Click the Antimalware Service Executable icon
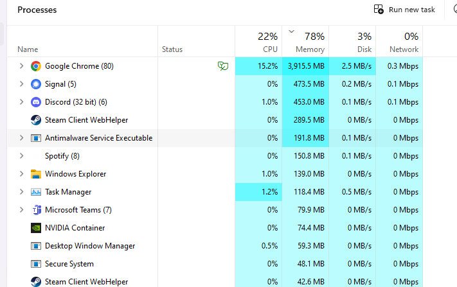Image resolution: width=457 pixels, height=287 pixels. [x=36, y=138]
